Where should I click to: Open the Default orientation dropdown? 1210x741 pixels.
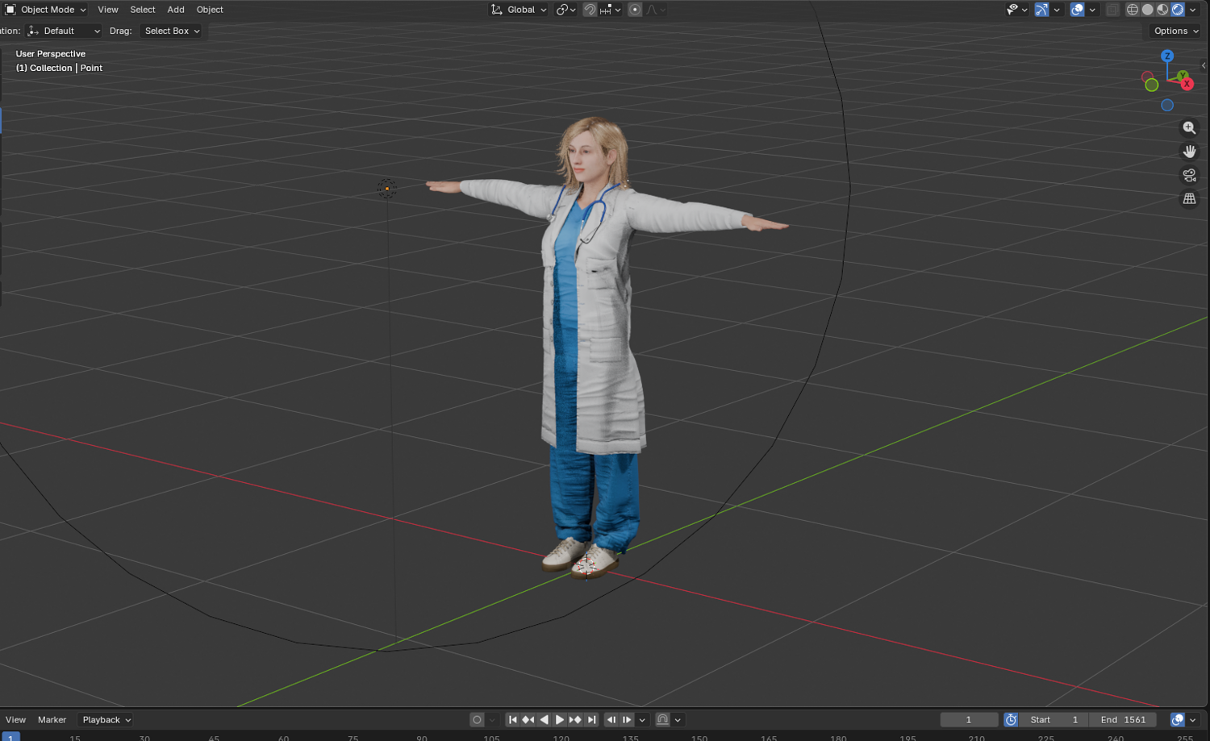coord(64,31)
